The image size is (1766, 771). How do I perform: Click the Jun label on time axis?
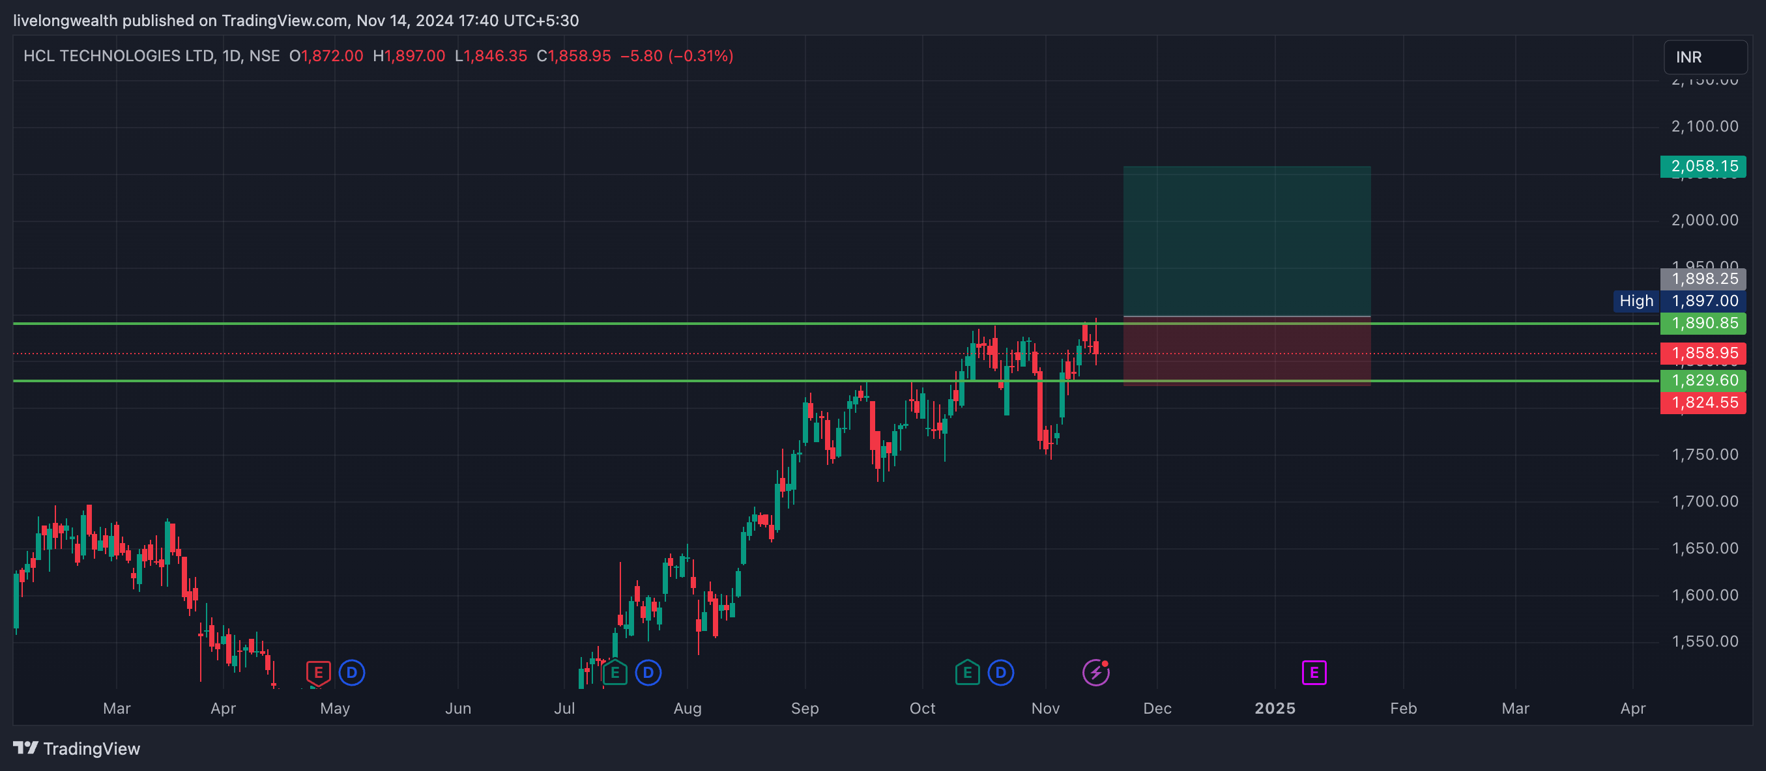458,708
